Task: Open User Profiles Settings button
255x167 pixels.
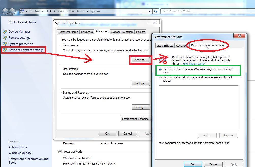Action: pyautogui.click(x=141, y=83)
